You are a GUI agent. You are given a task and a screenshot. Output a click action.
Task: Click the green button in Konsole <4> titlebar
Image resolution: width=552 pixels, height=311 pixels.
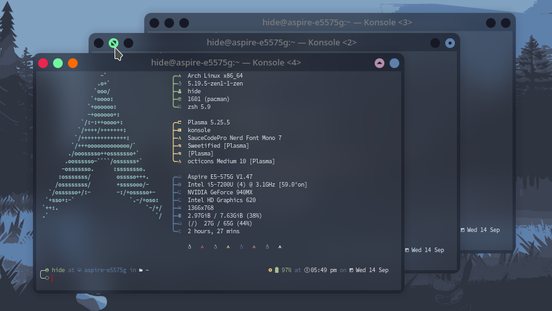pyautogui.click(x=58, y=63)
